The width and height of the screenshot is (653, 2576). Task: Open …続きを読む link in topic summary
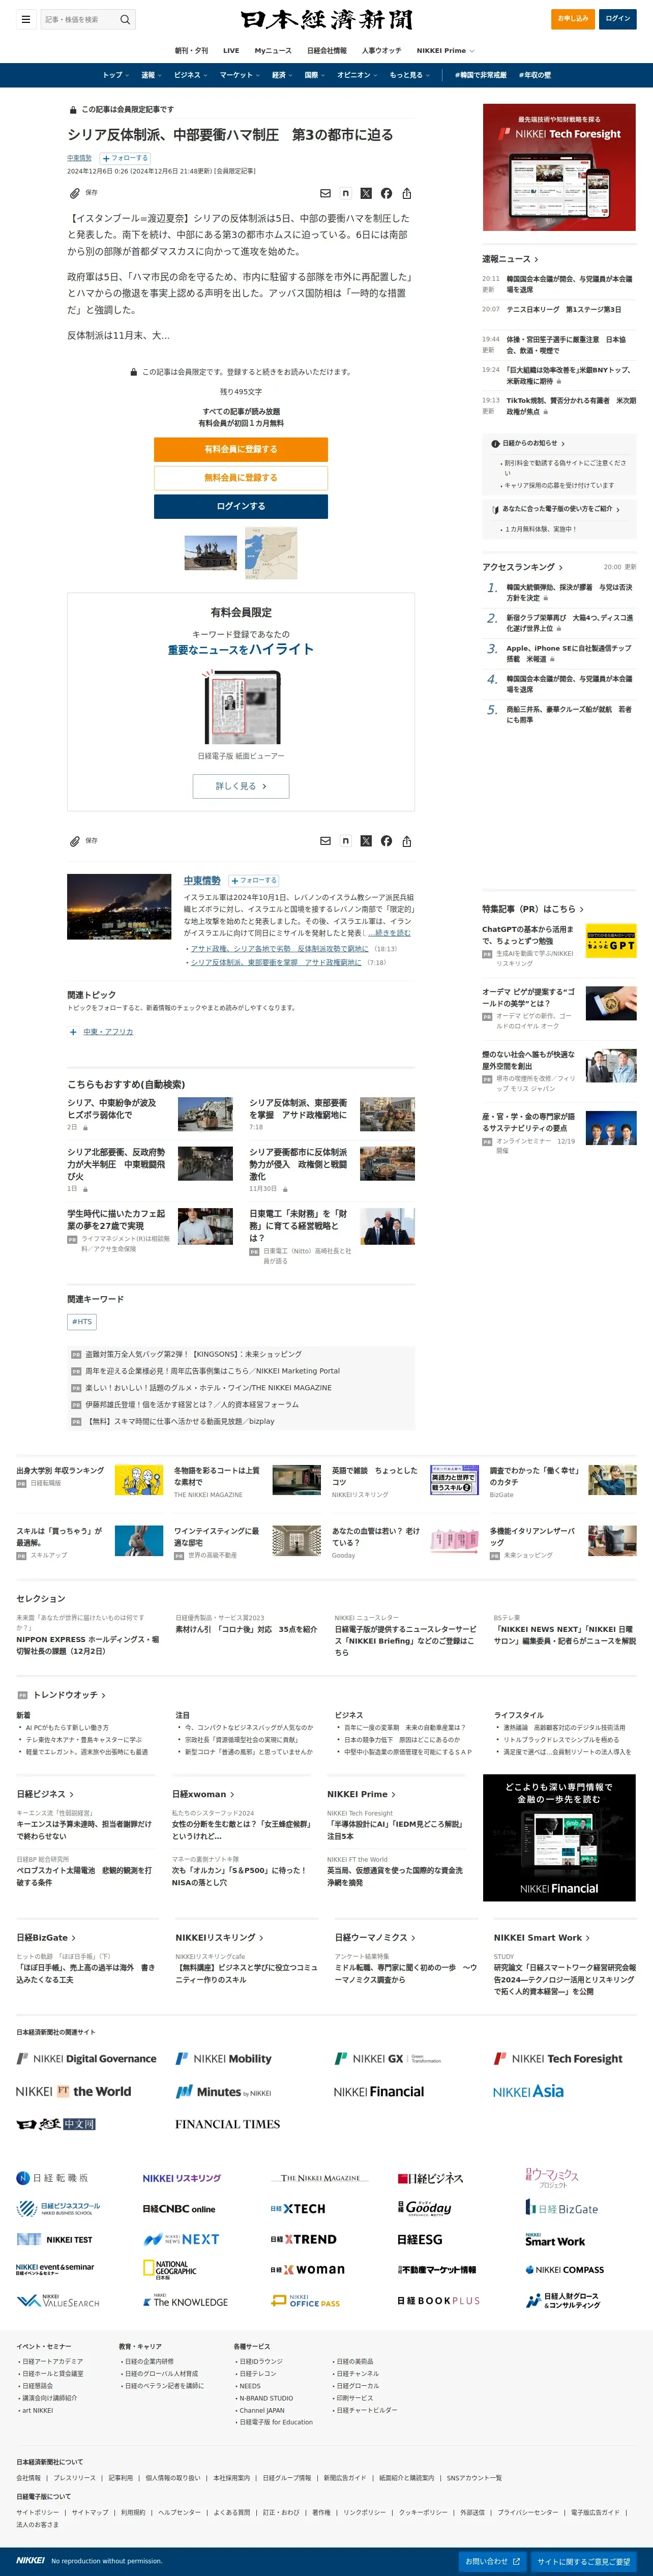click(390, 933)
